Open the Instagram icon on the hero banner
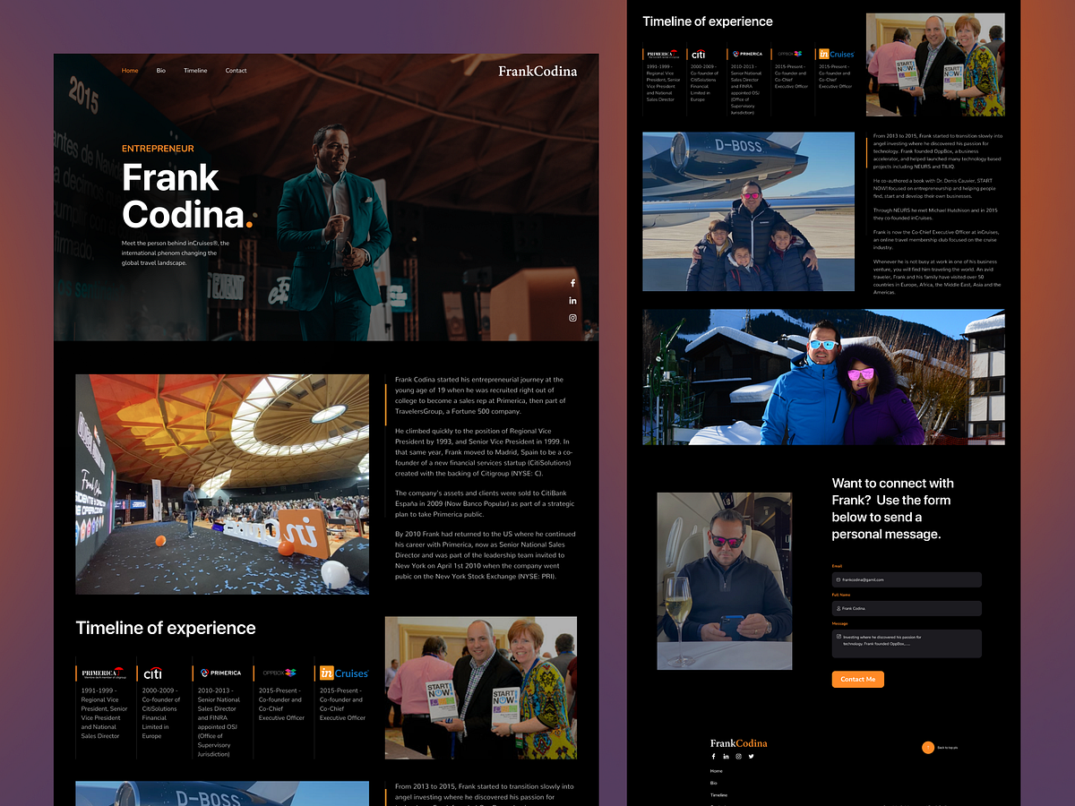 (x=572, y=317)
